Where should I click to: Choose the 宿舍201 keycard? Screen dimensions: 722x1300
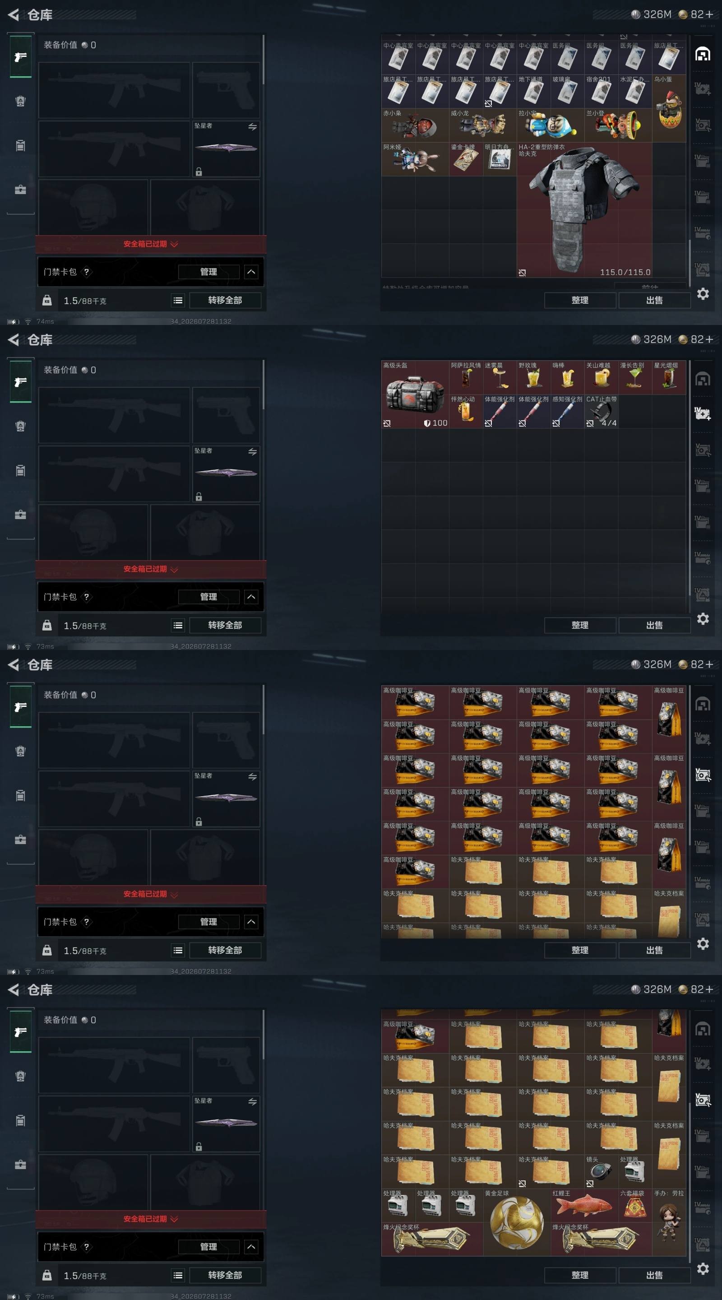(x=602, y=92)
